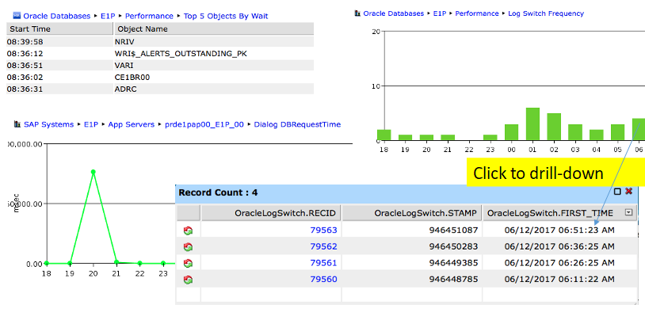Open Dialog DBRequestTime breadcrumb link

pos(297,124)
